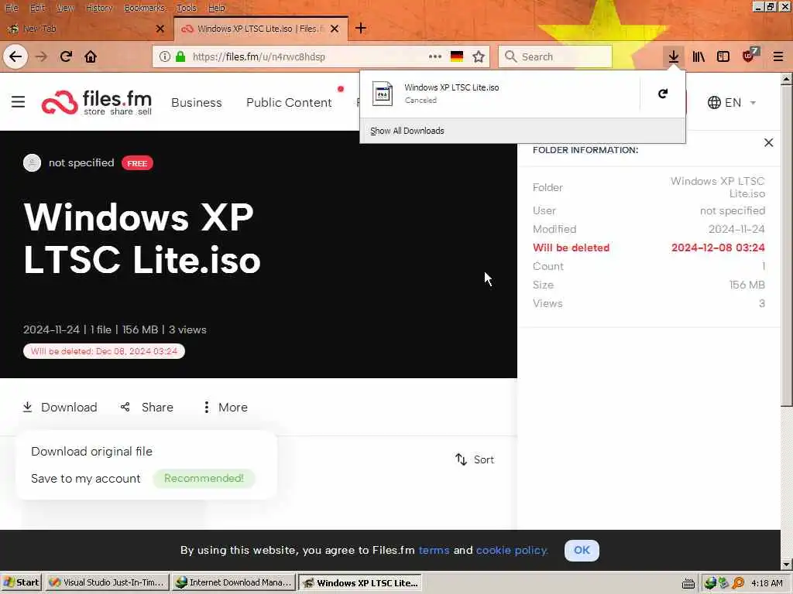
Task: Switch to Visual Studio Just-In-Time taskbar item
Action: pos(107,582)
